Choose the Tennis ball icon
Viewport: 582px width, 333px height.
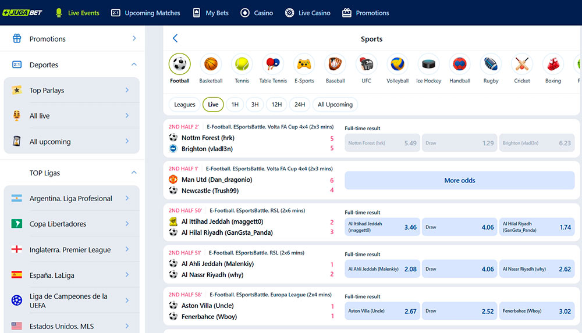(x=242, y=64)
